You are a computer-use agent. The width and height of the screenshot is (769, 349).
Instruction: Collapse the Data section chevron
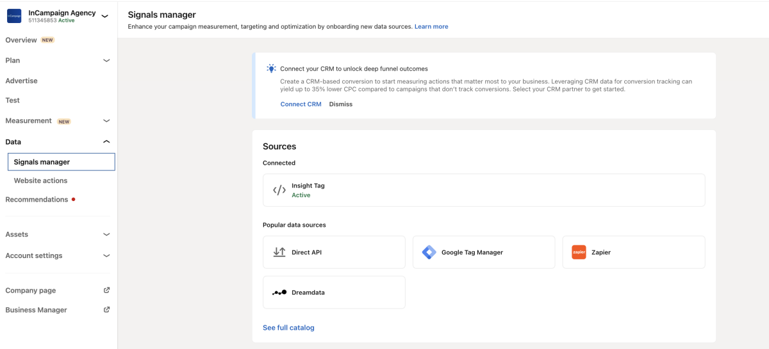click(x=106, y=142)
